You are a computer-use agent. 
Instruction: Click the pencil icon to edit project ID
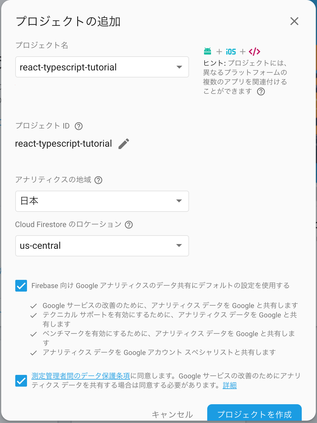(124, 143)
